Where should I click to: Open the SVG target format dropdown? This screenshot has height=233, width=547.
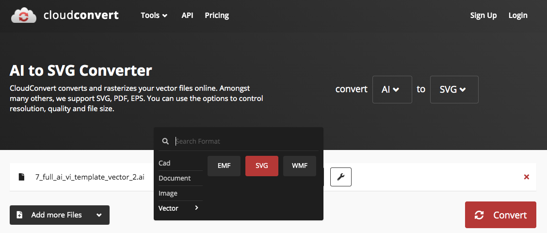[x=454, y=89]
